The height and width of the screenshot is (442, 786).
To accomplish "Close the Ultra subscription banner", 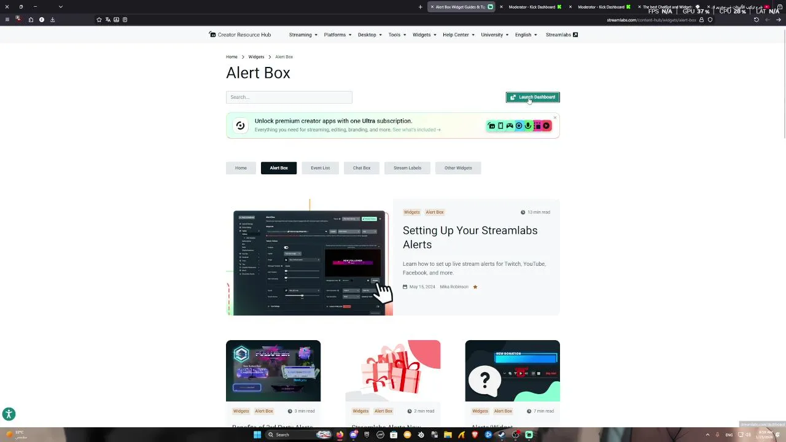I will coord(554,117).
